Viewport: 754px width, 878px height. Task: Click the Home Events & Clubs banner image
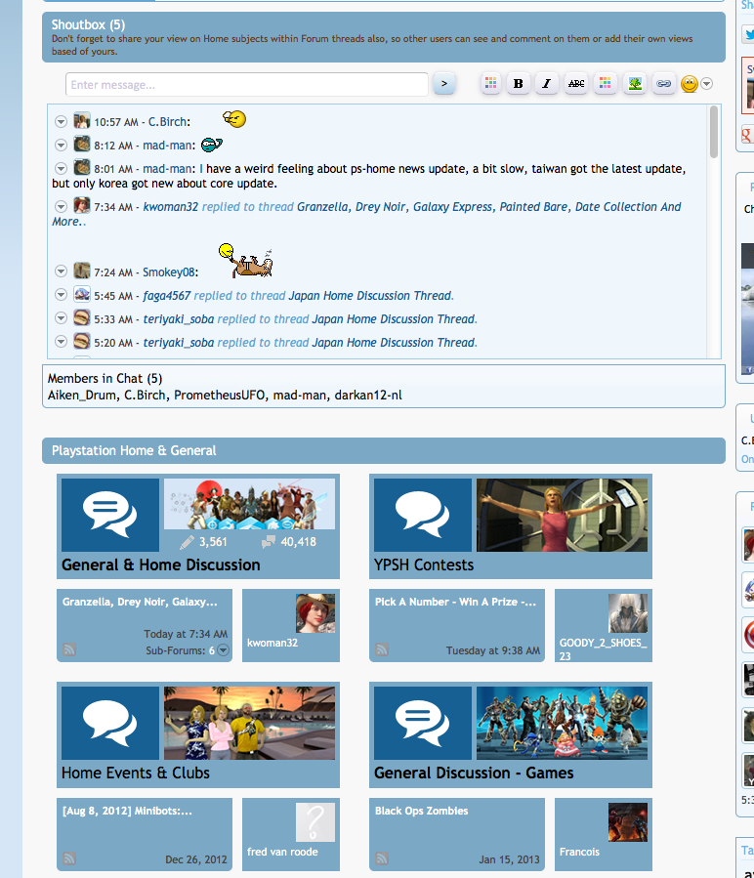coord(249,723)
